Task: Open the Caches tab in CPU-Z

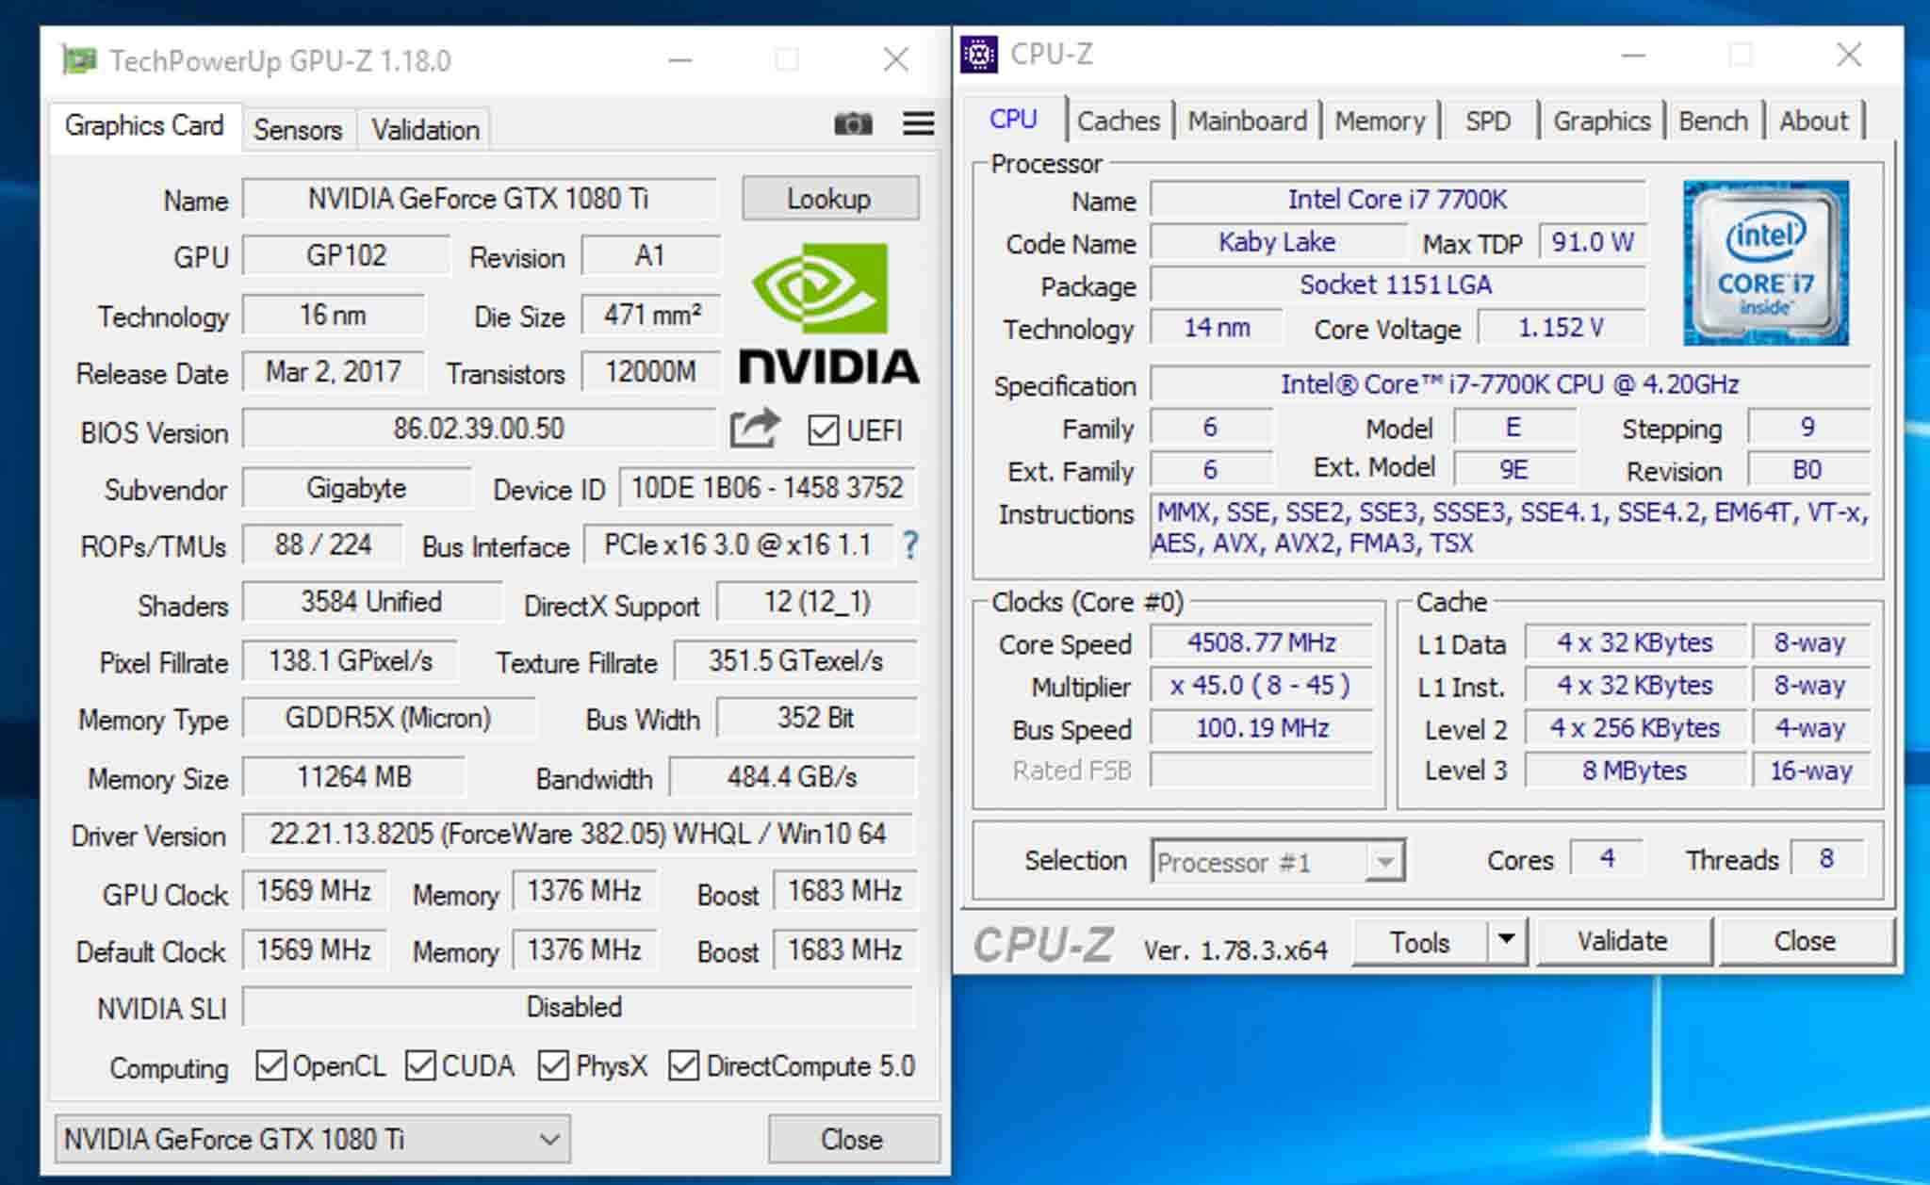Action: click(x=1119, y=121)
